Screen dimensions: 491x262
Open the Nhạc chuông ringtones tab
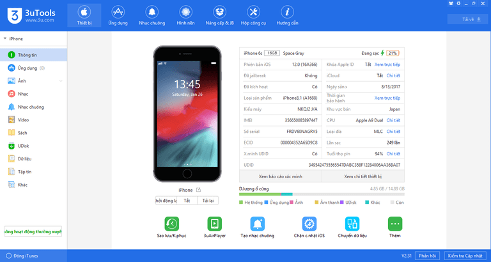[x=152, y=15]
